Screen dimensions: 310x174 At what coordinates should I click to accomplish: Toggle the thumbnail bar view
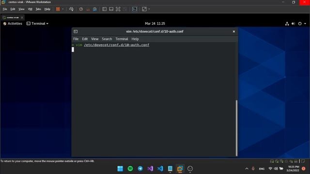[x=111, y=9]
